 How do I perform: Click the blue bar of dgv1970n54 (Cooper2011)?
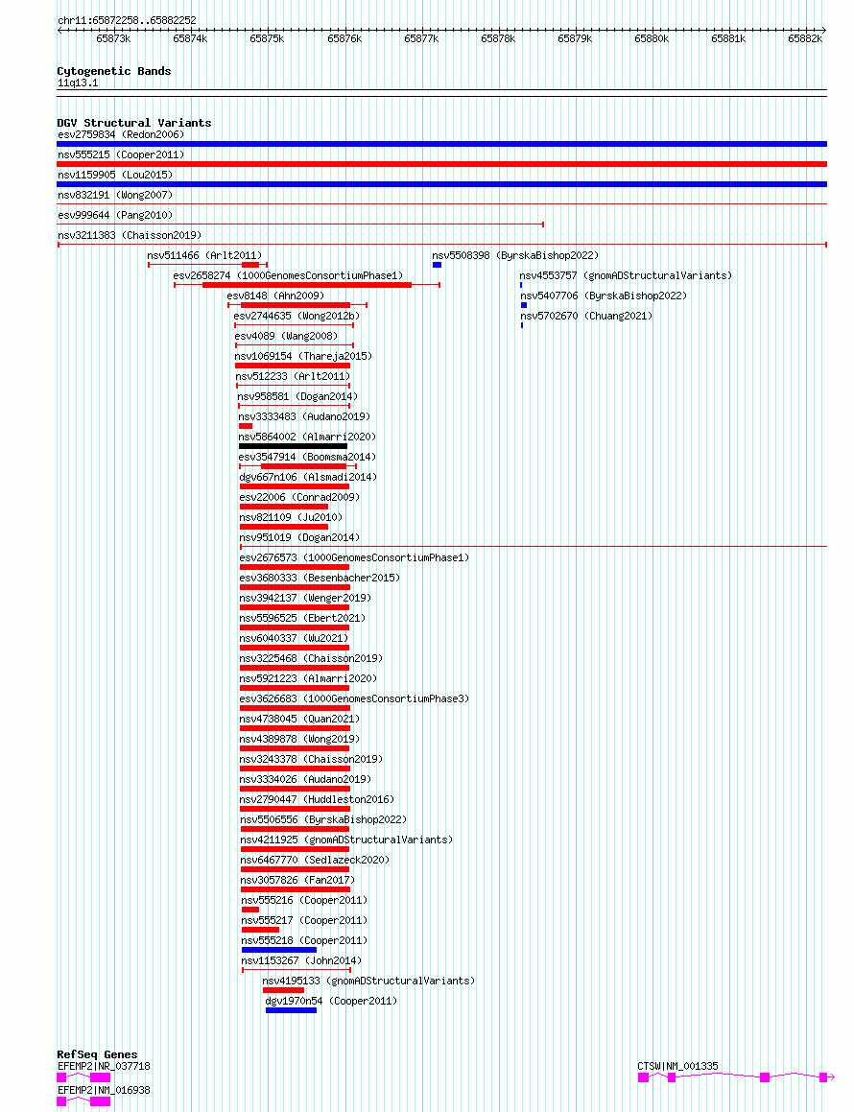292,1010
